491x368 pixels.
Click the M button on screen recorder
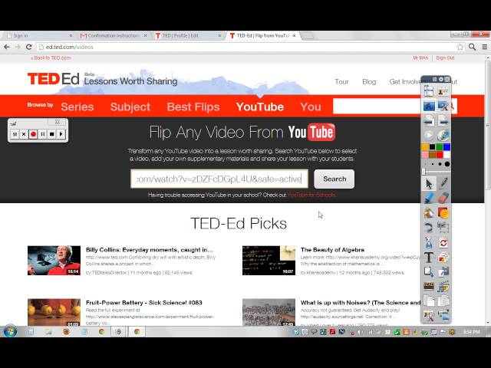click(15, 134)
